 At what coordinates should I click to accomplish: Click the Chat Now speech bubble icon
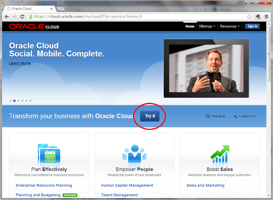click(x=208, y=116)
